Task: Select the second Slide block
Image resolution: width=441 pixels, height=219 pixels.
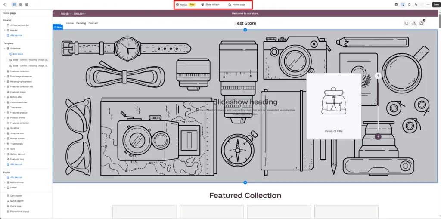Action: (28, 65)
